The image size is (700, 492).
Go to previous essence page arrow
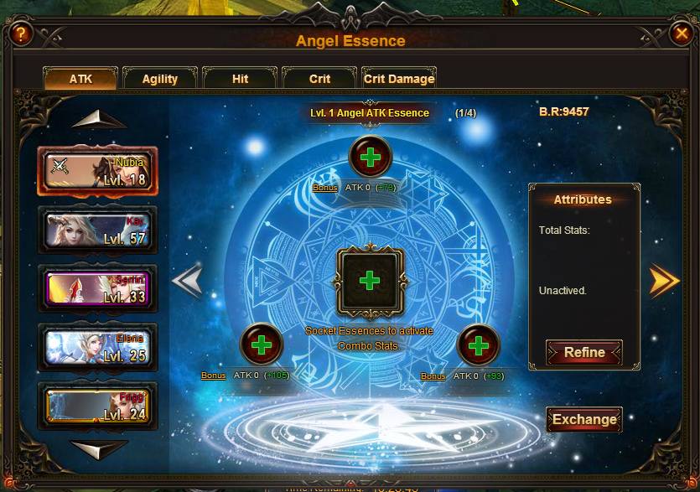tap(188, 281)
